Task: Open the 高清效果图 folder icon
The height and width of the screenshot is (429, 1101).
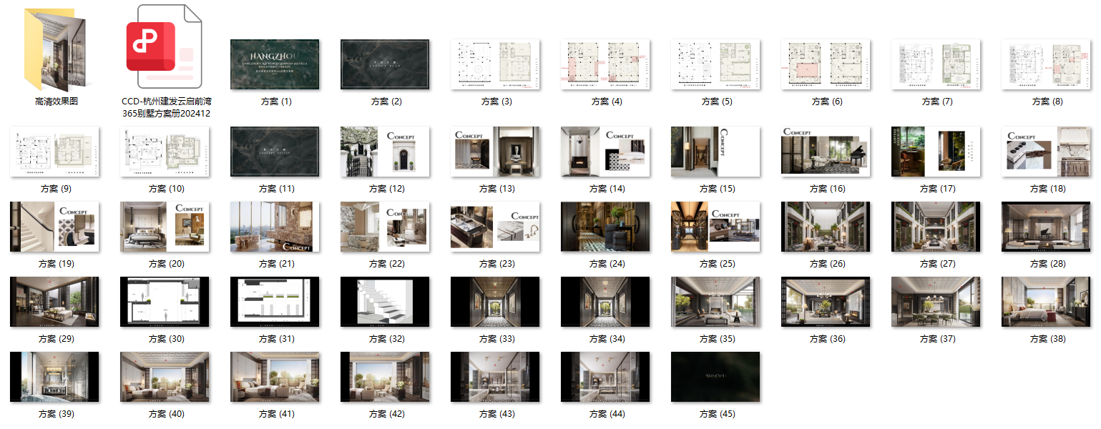Action: click(x=56, y=49)
